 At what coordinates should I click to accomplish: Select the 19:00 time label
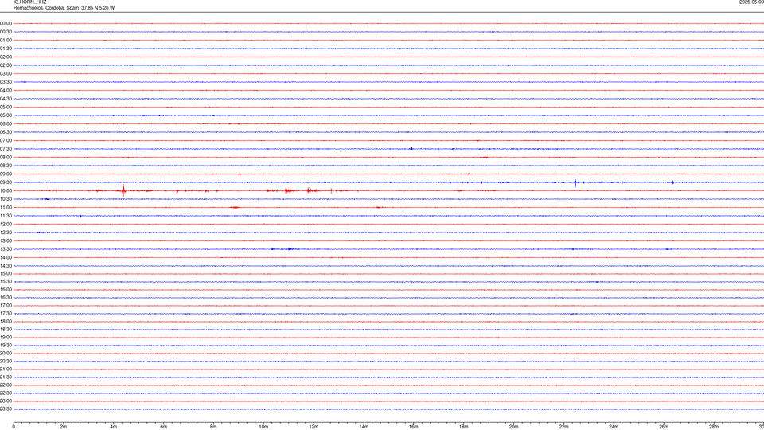6,338
